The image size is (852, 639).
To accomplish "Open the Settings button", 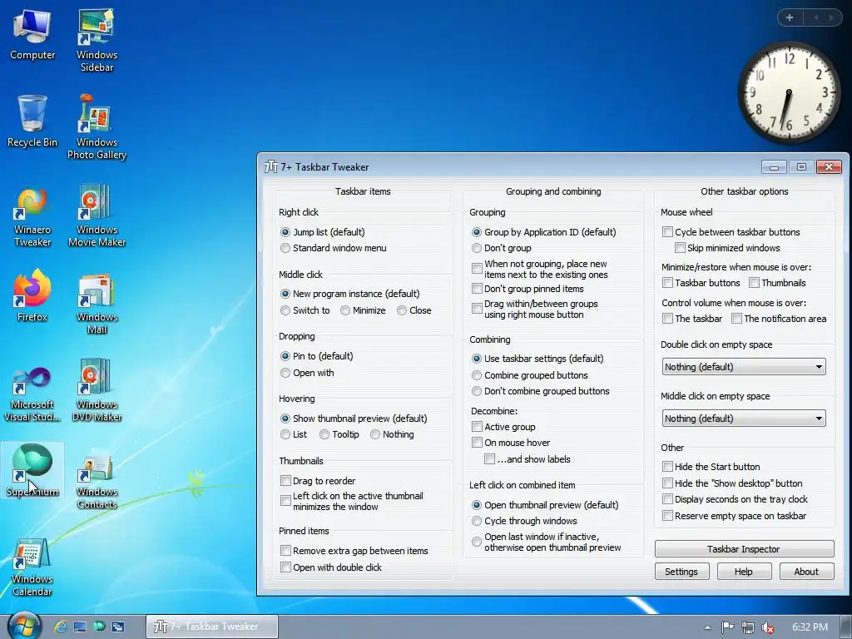I will [681, 571].
